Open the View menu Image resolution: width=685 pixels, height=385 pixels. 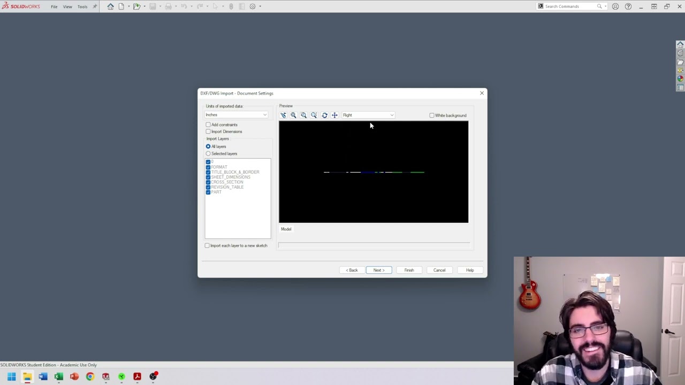pyautogui.click(x=67, y=6)
